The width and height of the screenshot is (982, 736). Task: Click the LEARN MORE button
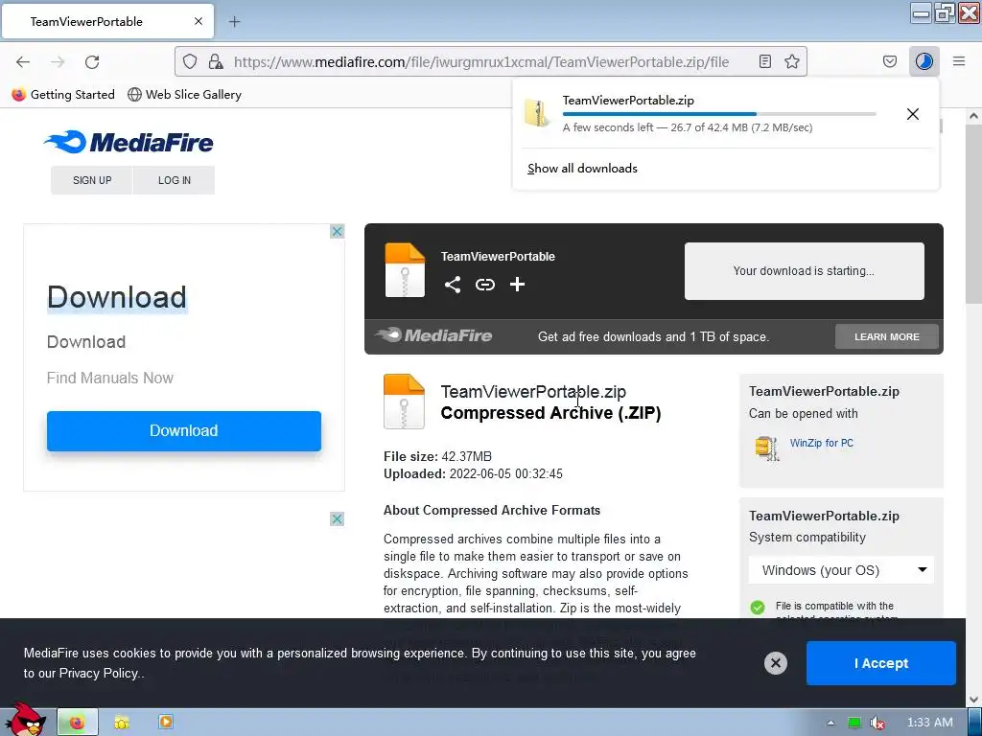point(887,336)
